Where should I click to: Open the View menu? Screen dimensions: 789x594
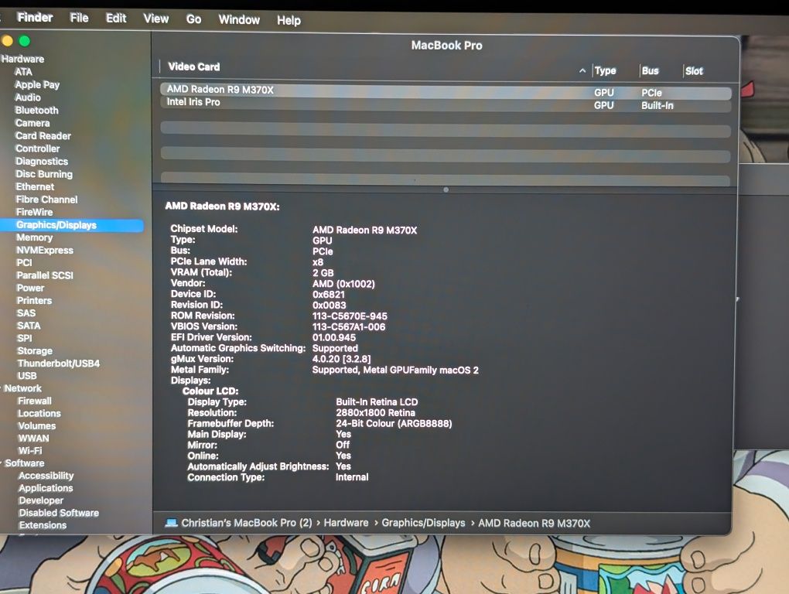click(156, 19)
